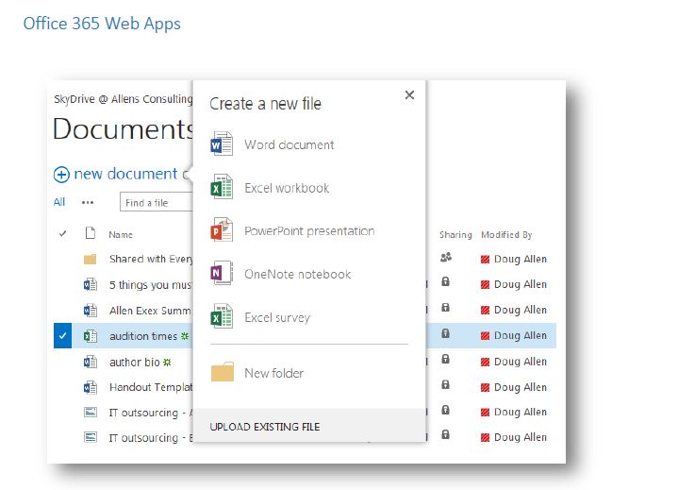Click the presence icon beside Doug Allen in the audition times row
The height and width of the screenshot is (490, 678).
[485, 336]
